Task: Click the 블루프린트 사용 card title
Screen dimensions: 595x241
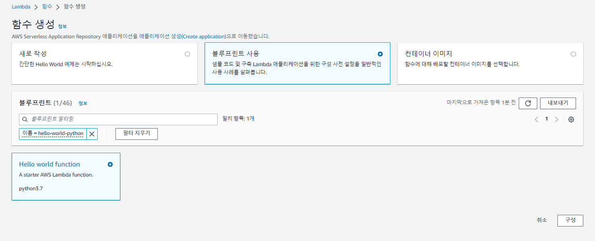Action: point(236,54)
